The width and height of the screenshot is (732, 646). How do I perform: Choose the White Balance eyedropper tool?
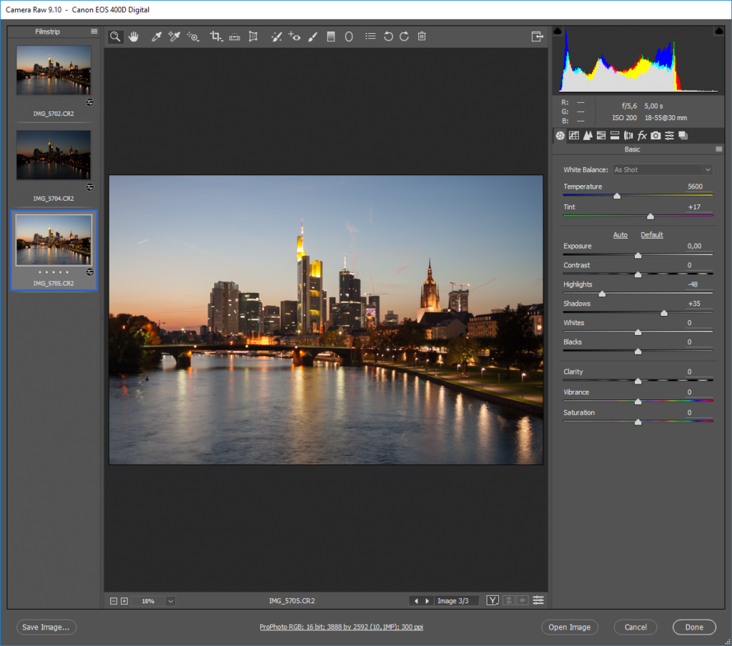point(157,36)
